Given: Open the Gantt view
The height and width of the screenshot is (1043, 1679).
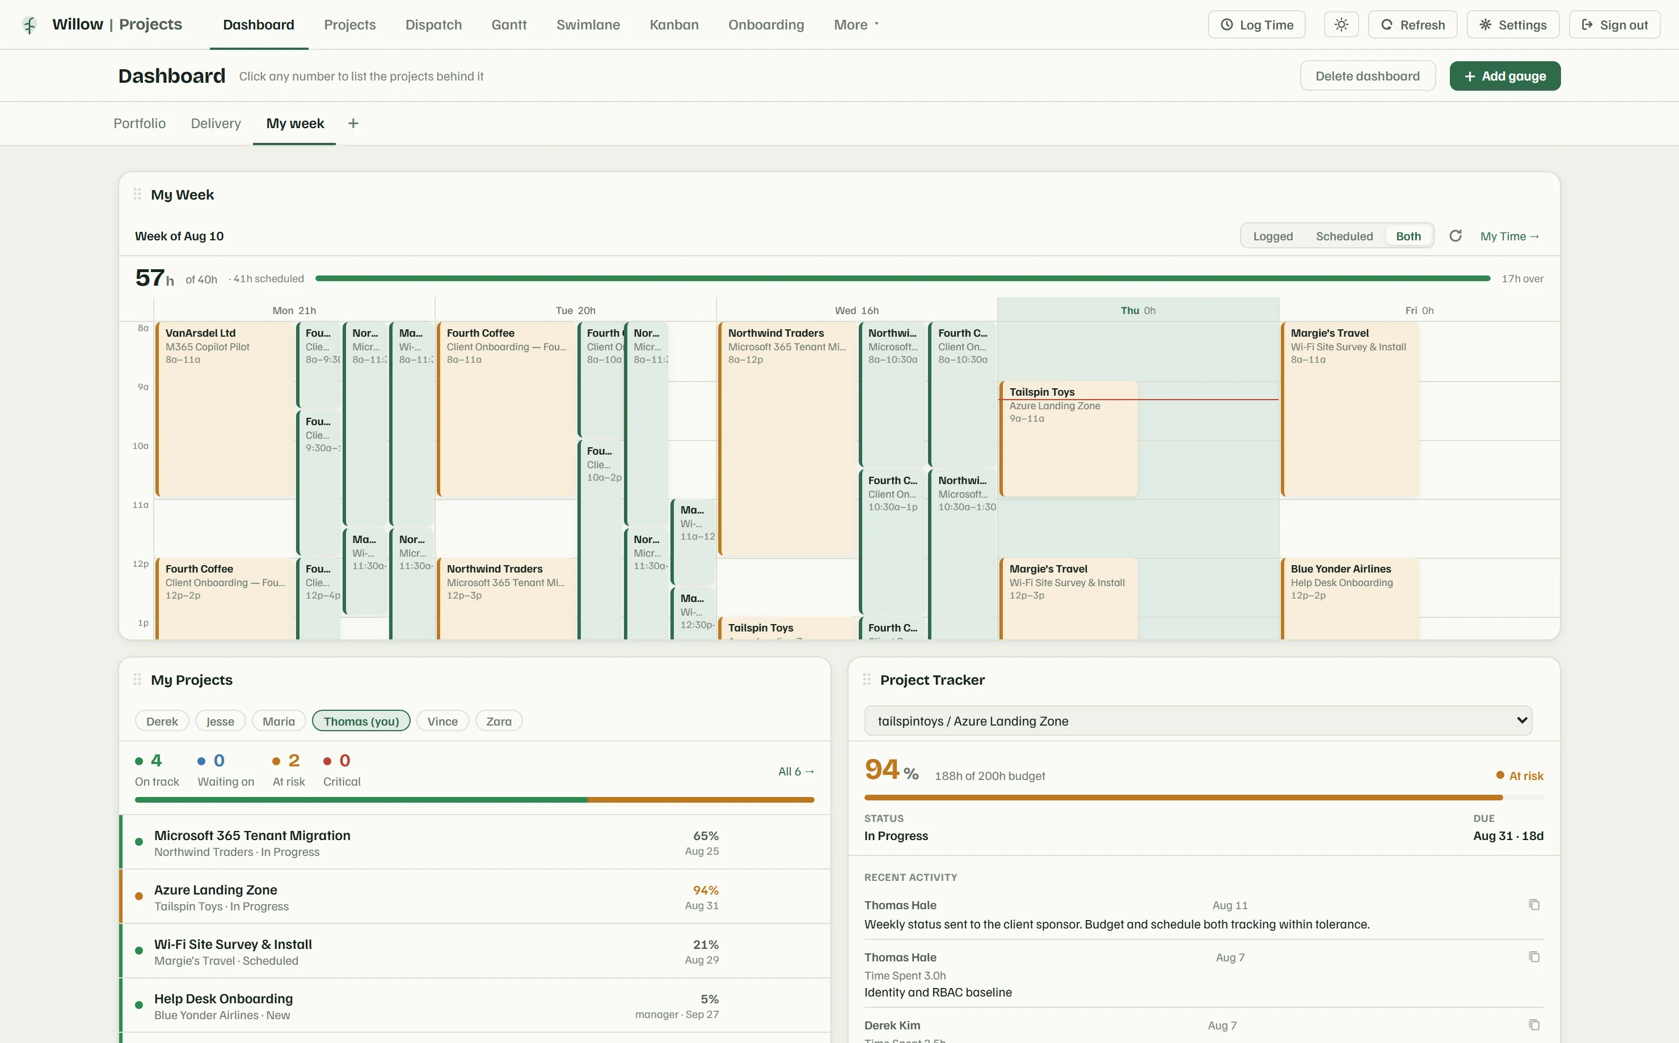Looking at the screenshot, I should pyautogui.click(x=509, y=25).
